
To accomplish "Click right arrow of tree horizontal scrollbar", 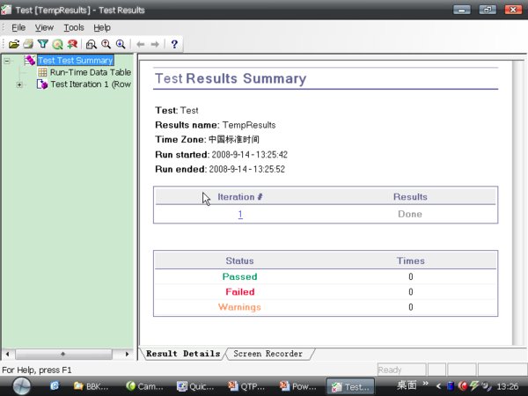I will click(127, 354).
